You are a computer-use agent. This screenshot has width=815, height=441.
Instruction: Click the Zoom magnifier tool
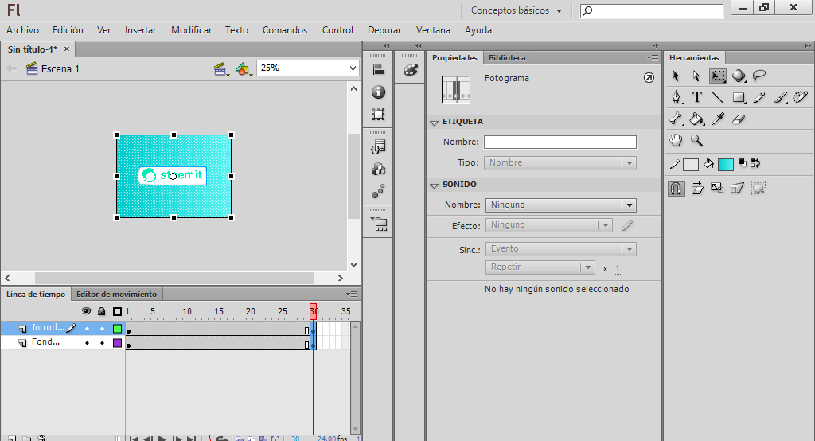click(696, 140)
